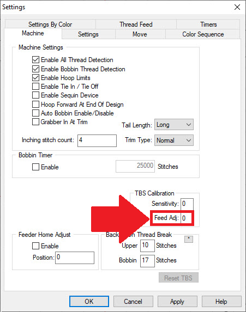
Task: Click the Cancel button
Action: point(133,302)
